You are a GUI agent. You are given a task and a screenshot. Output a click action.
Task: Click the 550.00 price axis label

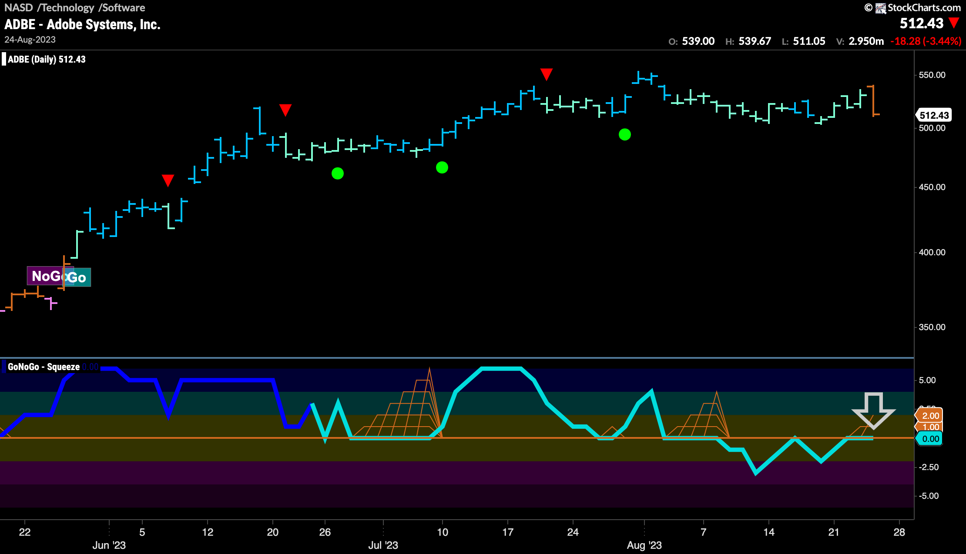pos(932,75)
